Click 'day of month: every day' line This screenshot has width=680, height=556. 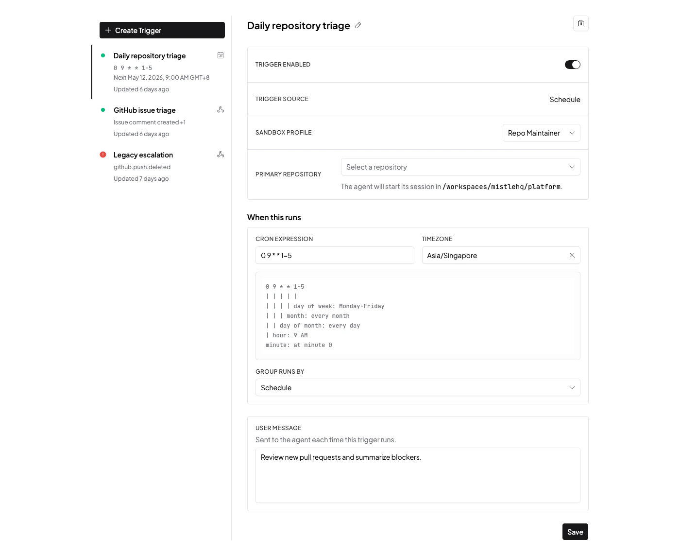tap(320, 326)
